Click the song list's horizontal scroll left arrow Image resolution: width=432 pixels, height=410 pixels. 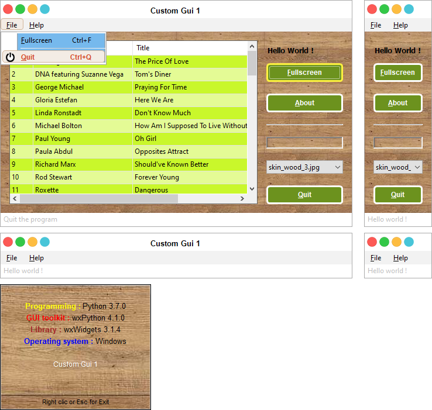pos(15,199)
